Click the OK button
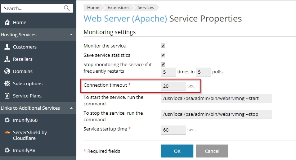The height and width of the screenshot is (160, 296). pos(177,151)
